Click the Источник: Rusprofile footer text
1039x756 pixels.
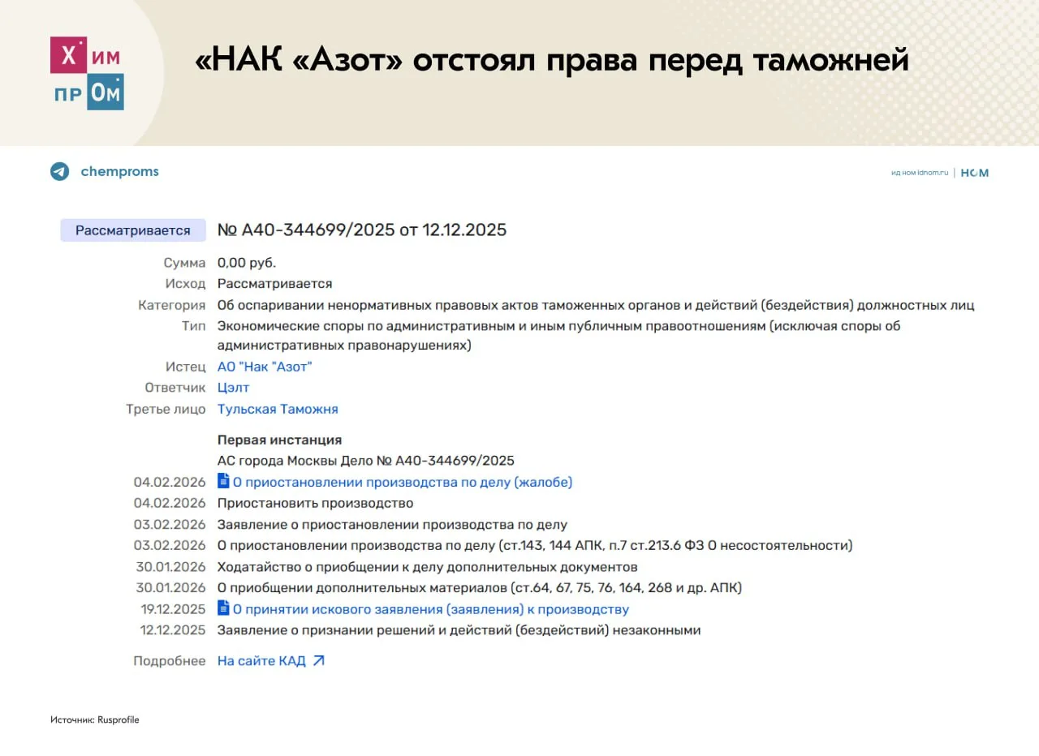coord(95,719)
